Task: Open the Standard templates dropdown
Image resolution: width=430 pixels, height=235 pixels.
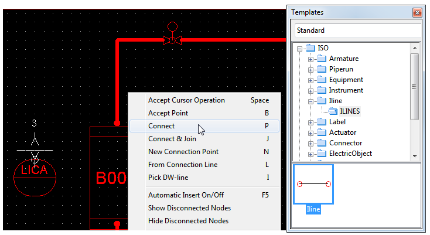Action: pos(356,30)
